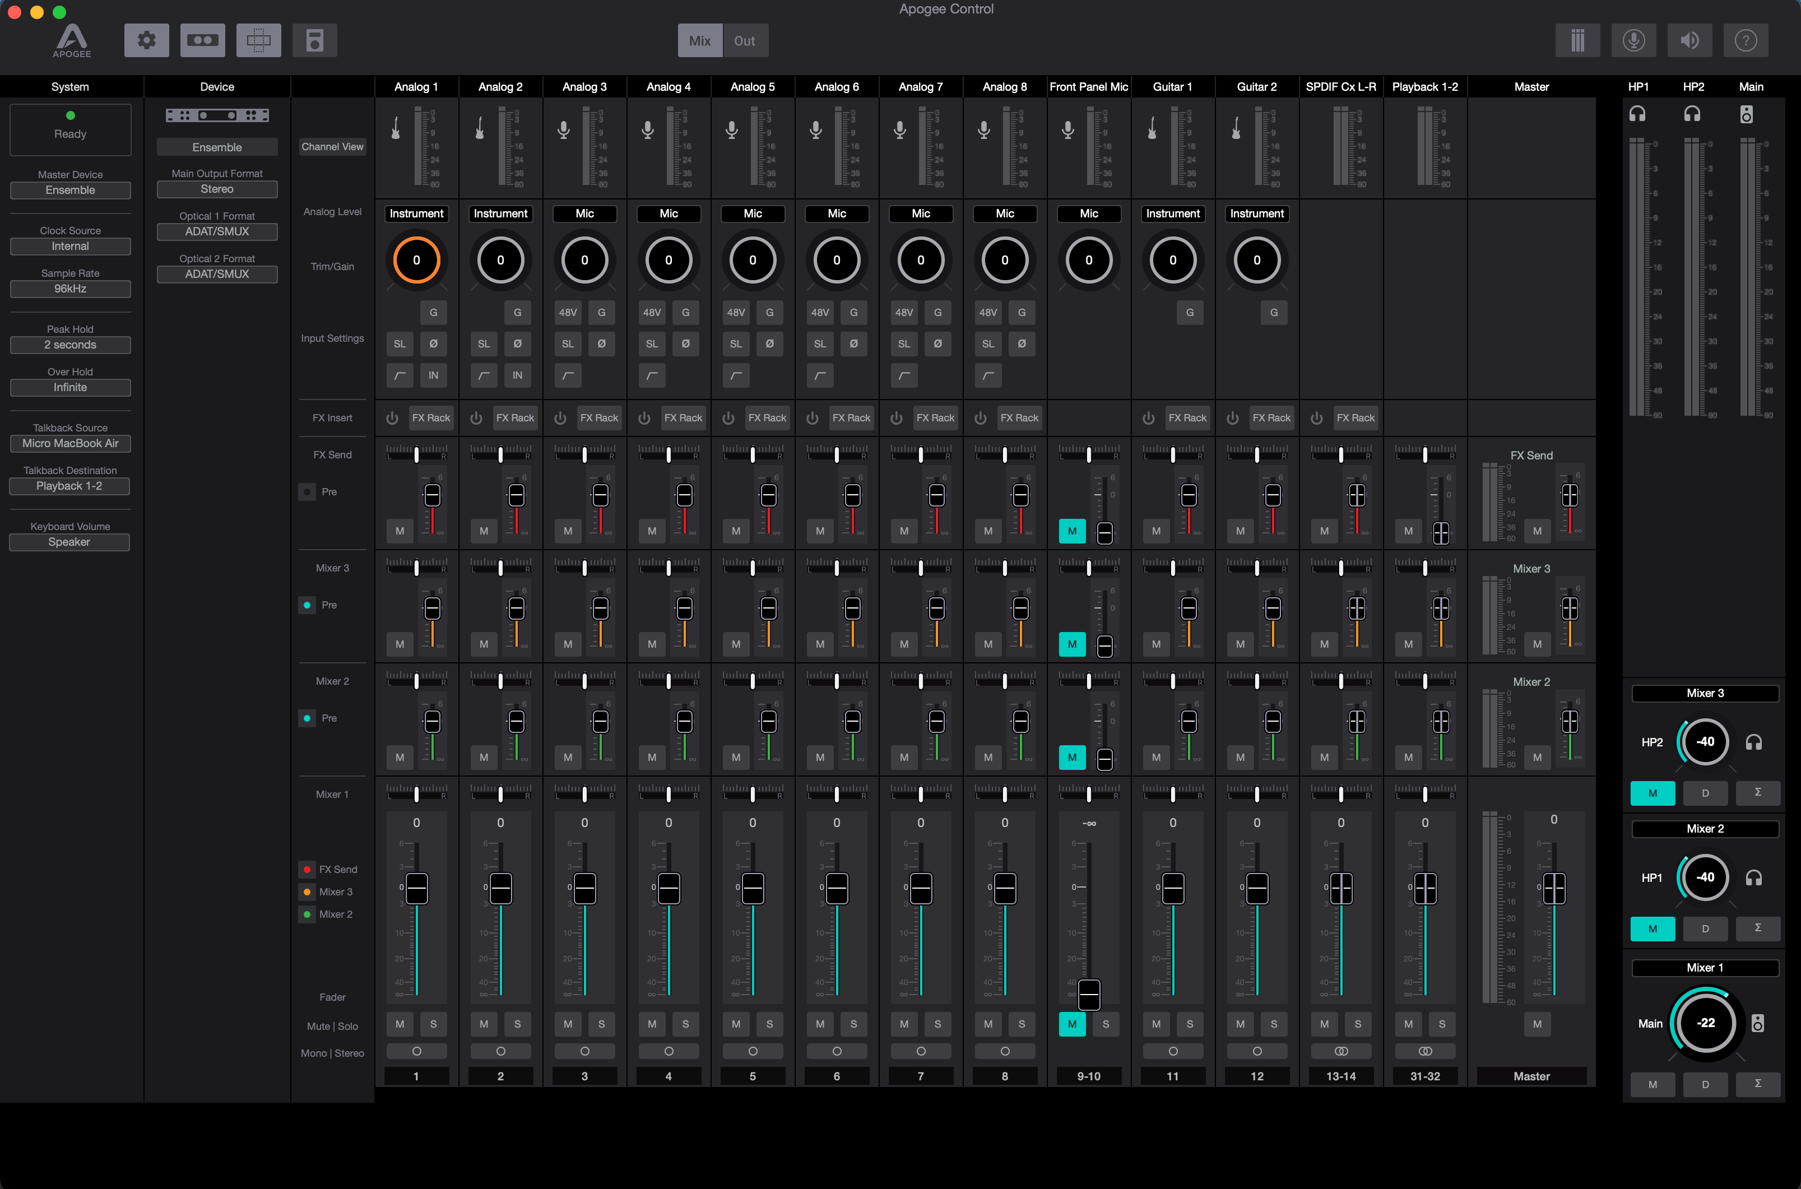The image size is (1801, 1189).
Task: Open the mixer faders toolbar icon
Action: click(x=1577, y=40)
